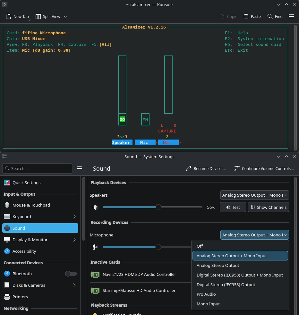Click the Navi 21/23 HDMI/DP card icon
The width and height of the screenshot is (299, 315).
point(95,274)
